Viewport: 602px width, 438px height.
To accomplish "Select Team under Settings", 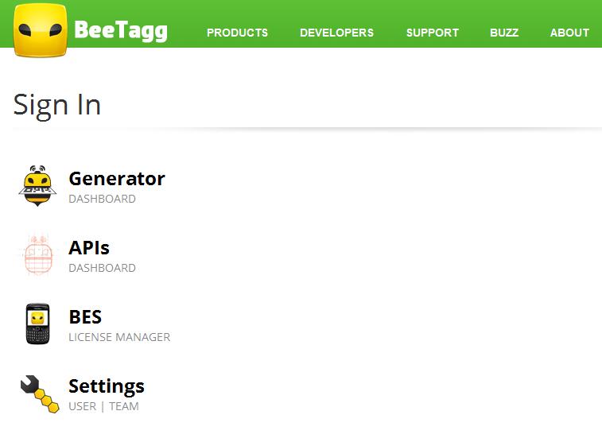I will pos(124,406).
